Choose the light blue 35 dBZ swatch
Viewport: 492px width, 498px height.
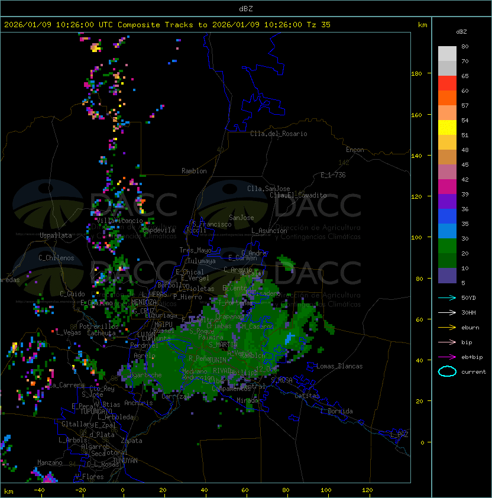click(447, 231)
